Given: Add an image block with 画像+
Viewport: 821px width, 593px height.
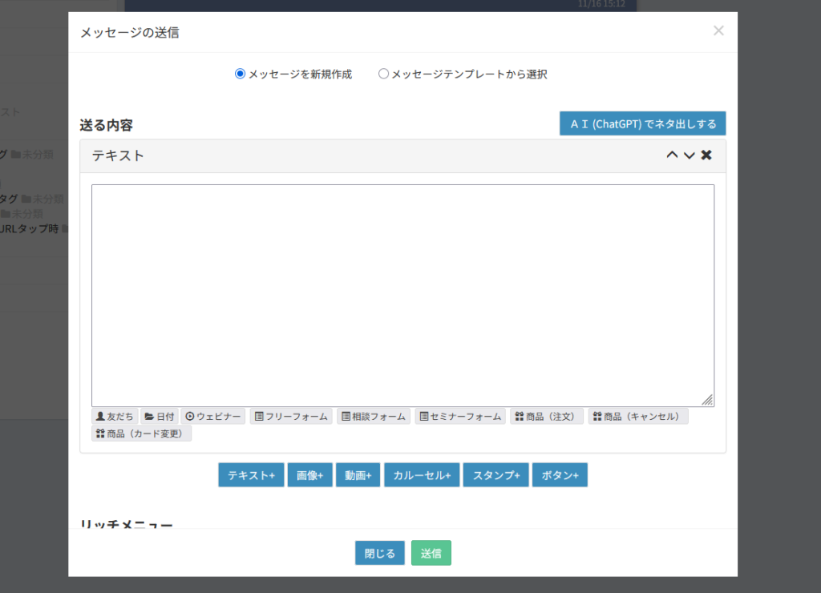Looking at the screenshot, I should point(309,475).
